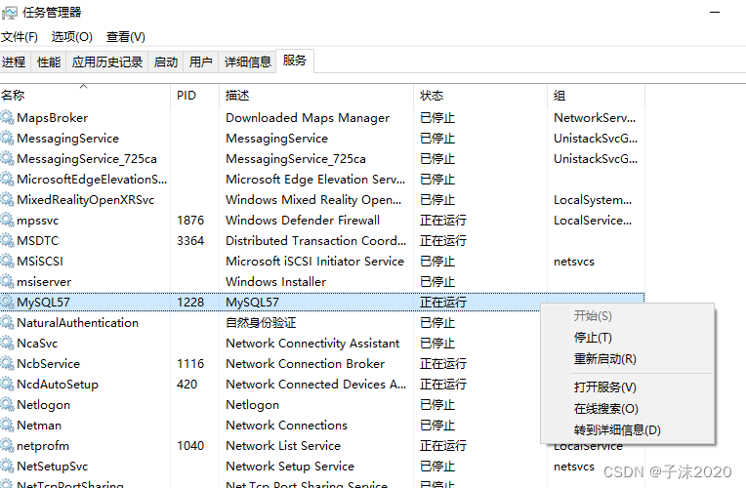Click description Microsoft iSCSI Initiator Service
746x488 pixels.
315,262
